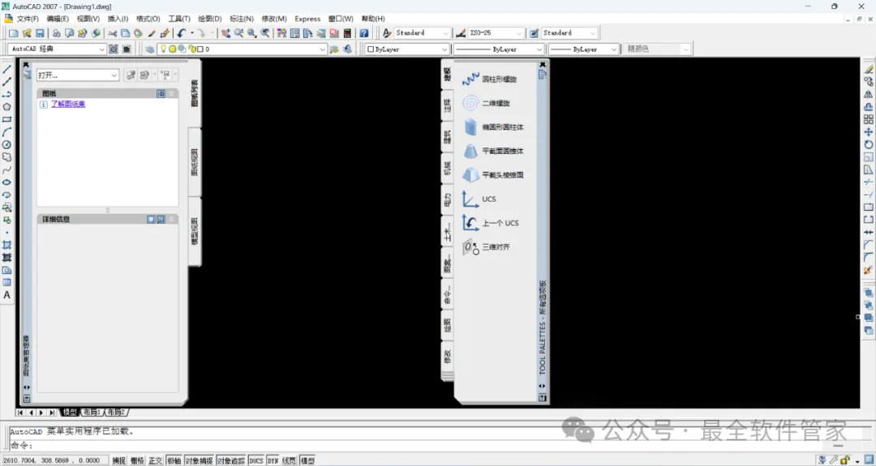Switch to the 布局1 layout tab
This screenshot has height=466, width=876.
(91, 413)
